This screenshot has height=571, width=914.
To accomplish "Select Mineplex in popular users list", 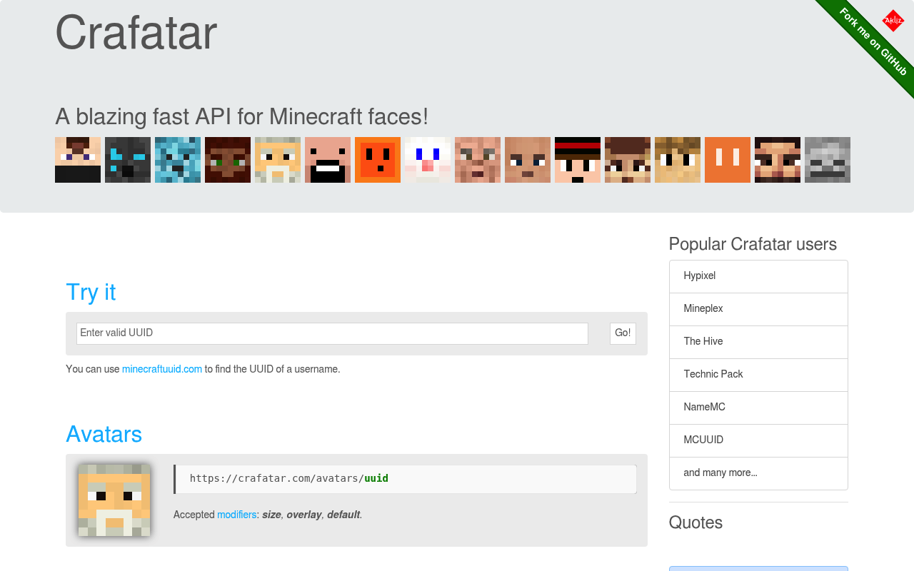I will [758, 309].
